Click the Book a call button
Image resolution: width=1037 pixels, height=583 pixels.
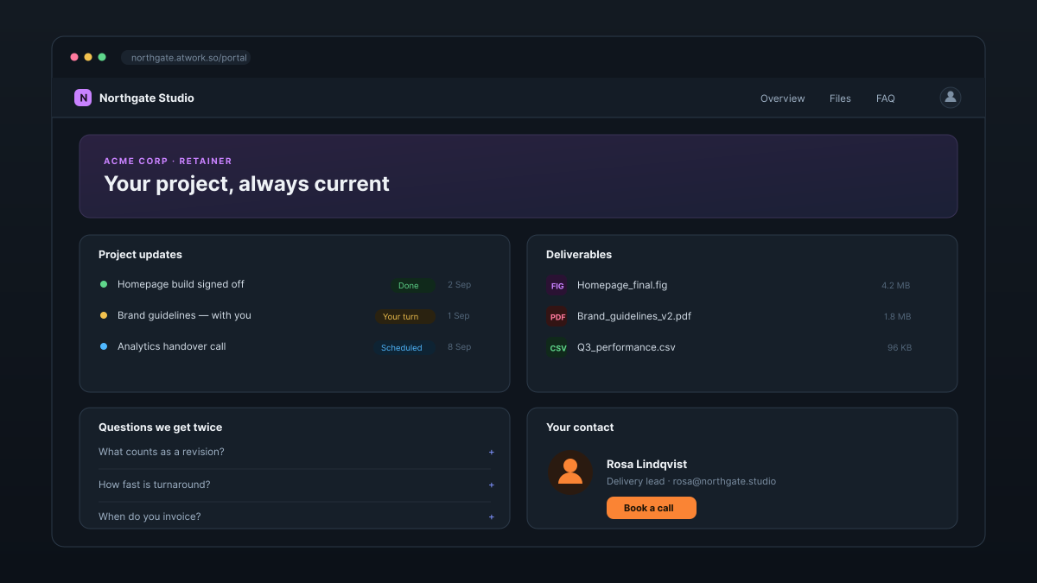652,508
